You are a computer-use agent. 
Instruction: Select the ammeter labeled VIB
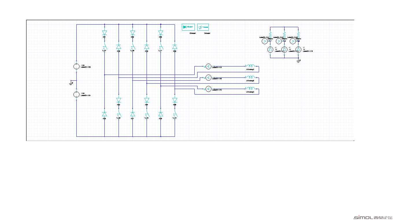point(208,77)
